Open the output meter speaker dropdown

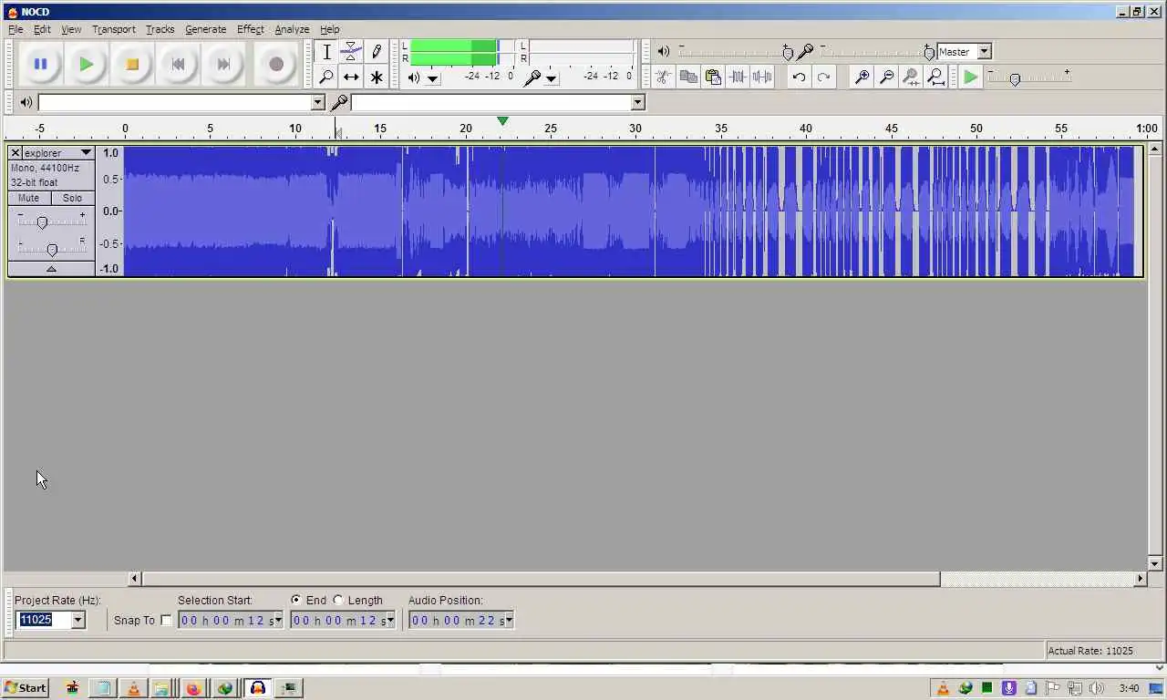pyautogui.click(x=433, y=78)
